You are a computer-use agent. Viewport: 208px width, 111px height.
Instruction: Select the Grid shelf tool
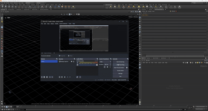pos(16,7)
